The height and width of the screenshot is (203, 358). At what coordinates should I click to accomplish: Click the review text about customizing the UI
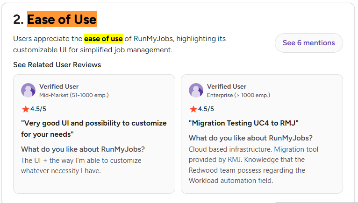pos(81,166)
